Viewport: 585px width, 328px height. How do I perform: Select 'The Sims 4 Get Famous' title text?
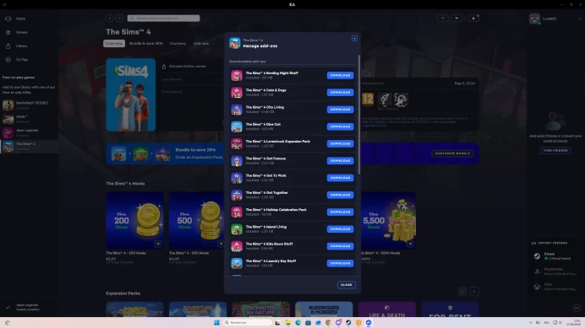pos(265,159)
